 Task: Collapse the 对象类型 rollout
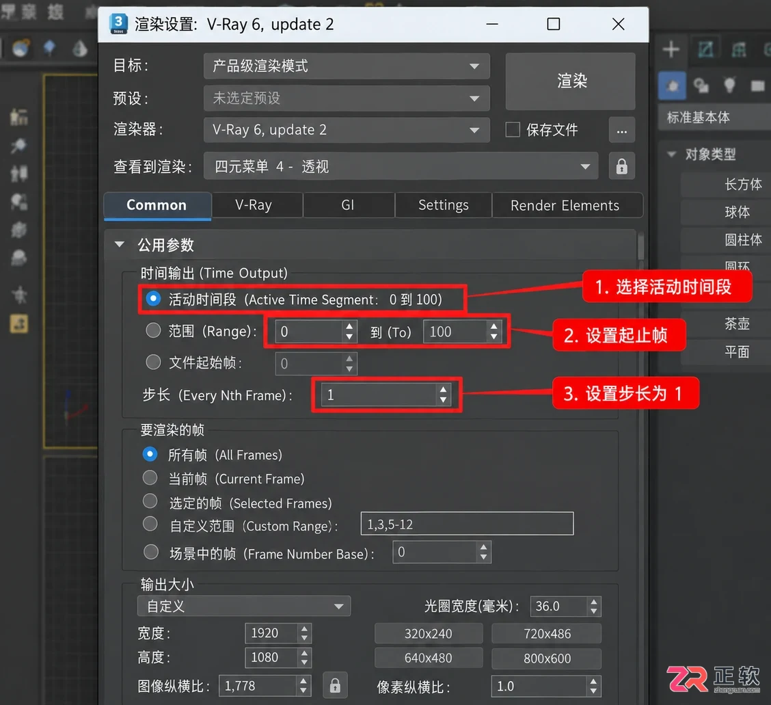click(672, 154)
